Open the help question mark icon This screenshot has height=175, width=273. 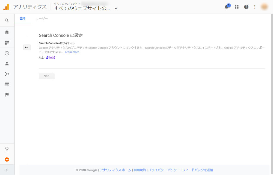[246, 7]
